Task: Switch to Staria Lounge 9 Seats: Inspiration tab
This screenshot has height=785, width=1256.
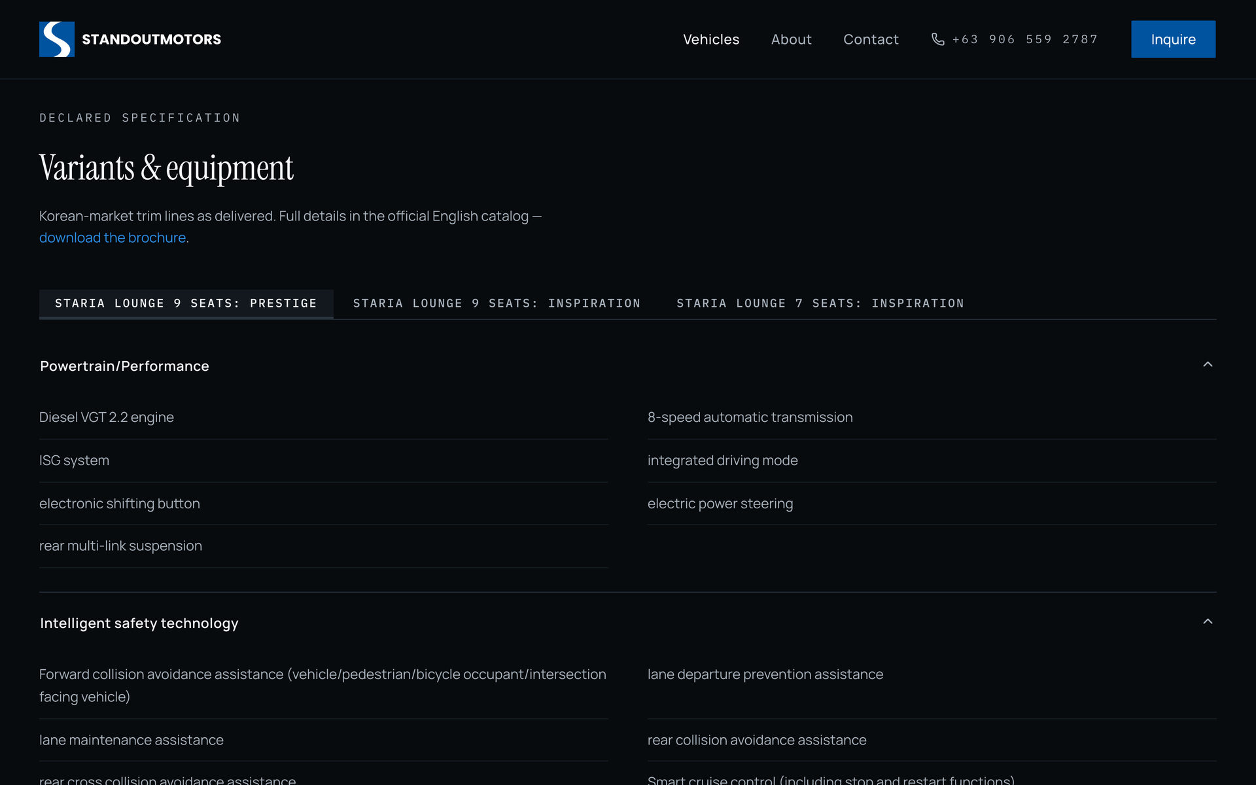Action: [497, 304]
